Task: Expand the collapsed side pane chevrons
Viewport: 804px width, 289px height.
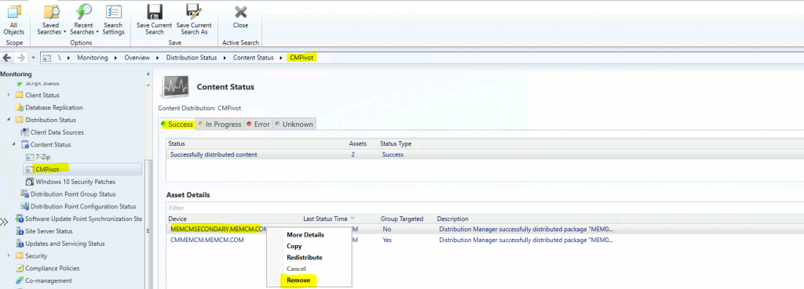Action: (4, 222)
